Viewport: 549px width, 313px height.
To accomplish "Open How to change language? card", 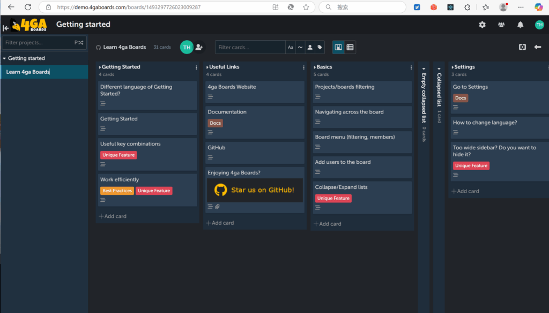I will coord(500,127).
